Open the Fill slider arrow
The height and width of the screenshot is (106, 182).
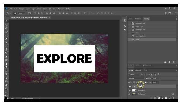(158, 82)
